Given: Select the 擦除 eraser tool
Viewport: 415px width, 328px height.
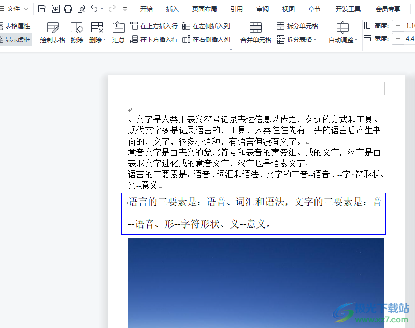Looking at the screenshot, I should (77, 33).
